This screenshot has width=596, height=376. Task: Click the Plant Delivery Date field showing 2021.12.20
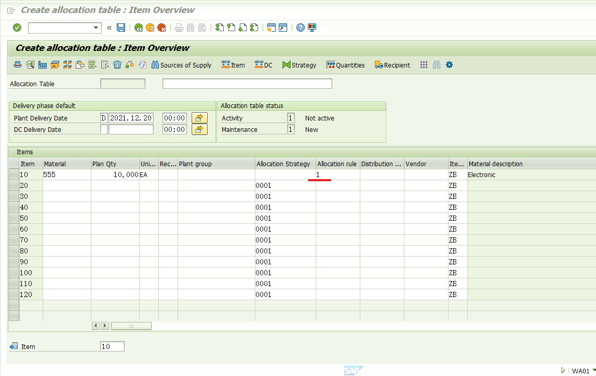[x=131, y=118]
